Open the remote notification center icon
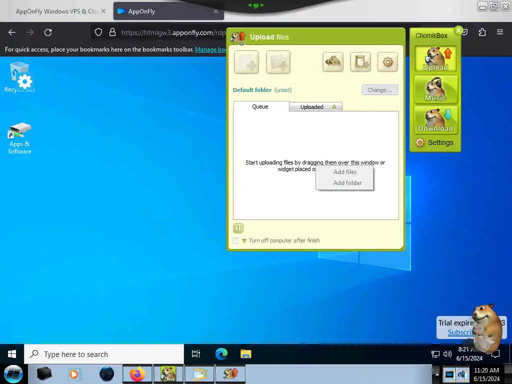The width and height of the screenshot is (512, 384). pyautogui.click(x=495, y=354)
